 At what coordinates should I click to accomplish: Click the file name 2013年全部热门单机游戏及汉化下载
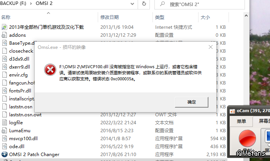coord(46,27)
